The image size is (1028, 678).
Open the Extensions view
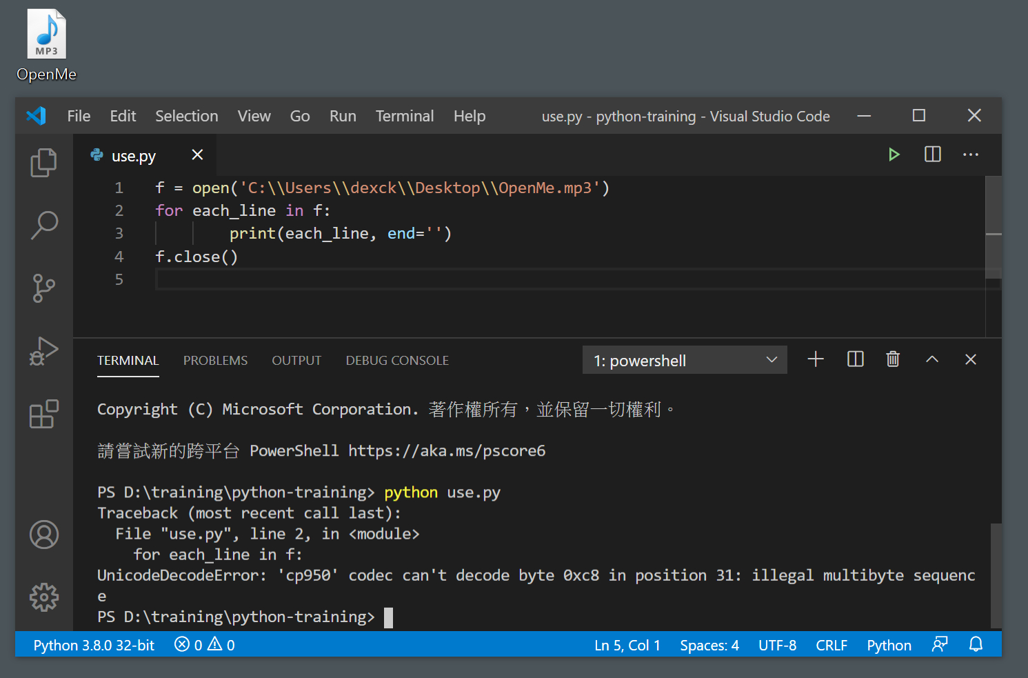44,414
